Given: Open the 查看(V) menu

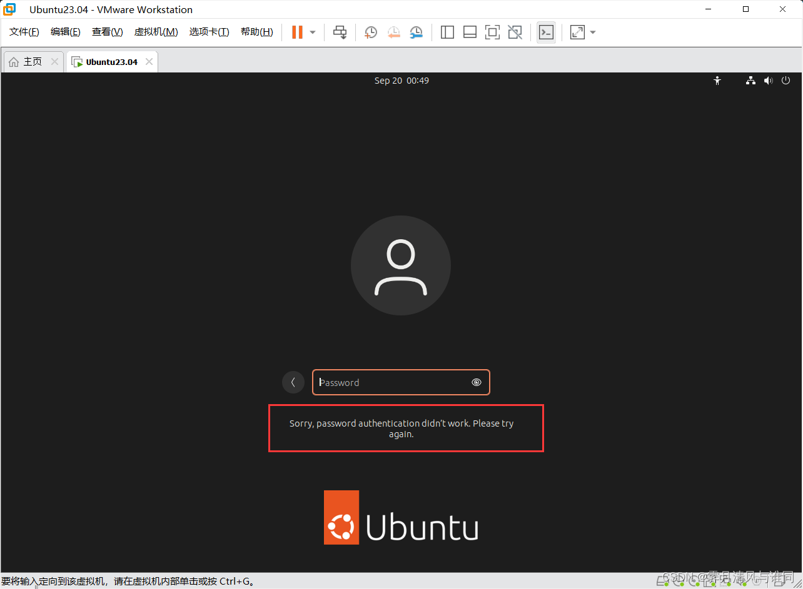Looking at the screenshot, I should (x=107, y=32).
